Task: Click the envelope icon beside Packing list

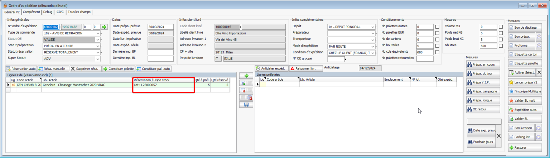Action: pyautogui.click(x=539, y=137)
